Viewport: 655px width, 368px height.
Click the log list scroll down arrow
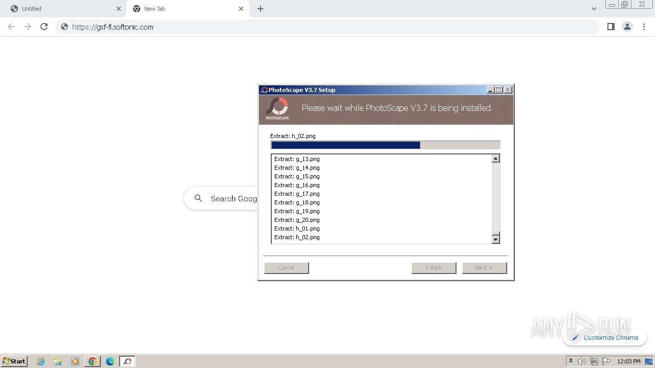[495, 239]
